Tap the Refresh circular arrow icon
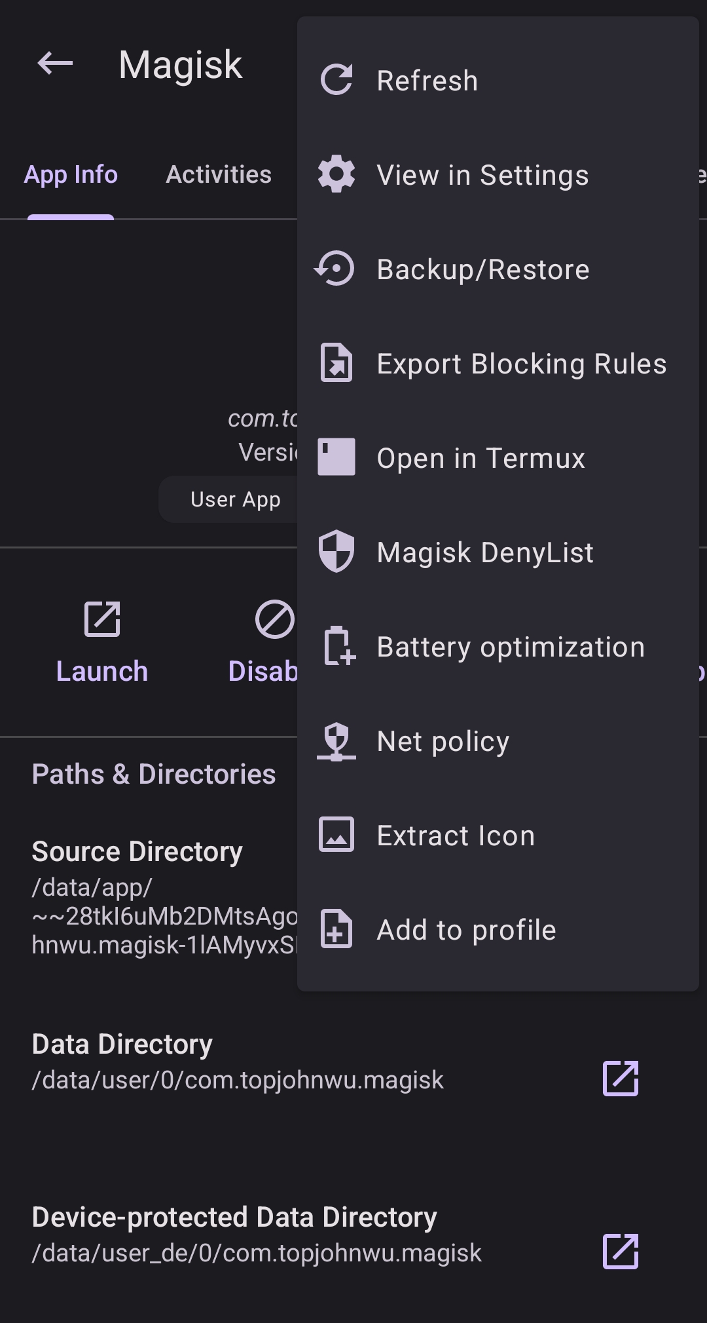 click(x=336, y=80)
